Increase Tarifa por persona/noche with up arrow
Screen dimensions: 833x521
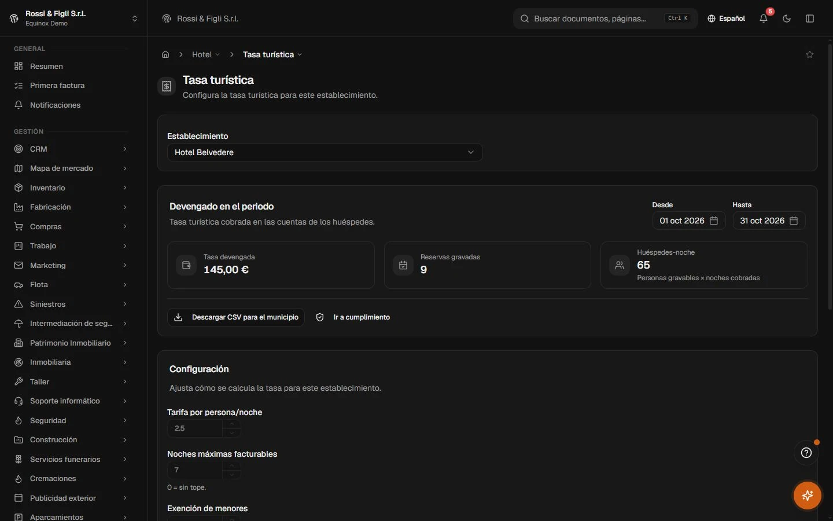(x=232, y=424)
